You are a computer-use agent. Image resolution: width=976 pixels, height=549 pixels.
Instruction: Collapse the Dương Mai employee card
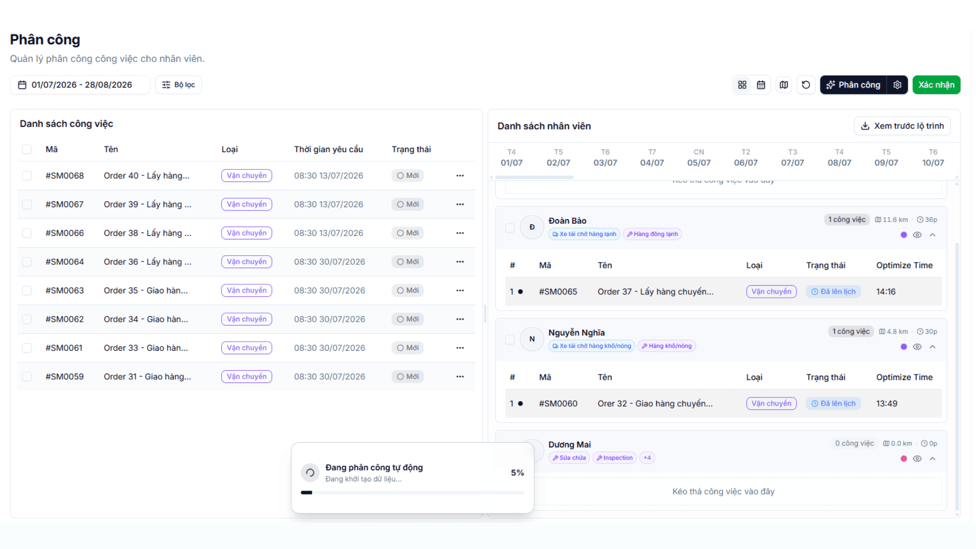(933, 459)
